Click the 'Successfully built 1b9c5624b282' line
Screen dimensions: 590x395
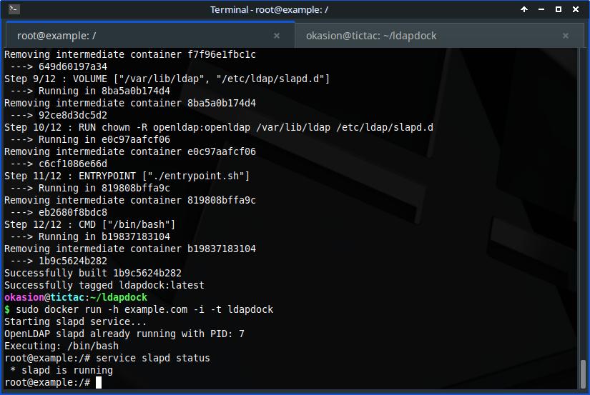point(93,273)
